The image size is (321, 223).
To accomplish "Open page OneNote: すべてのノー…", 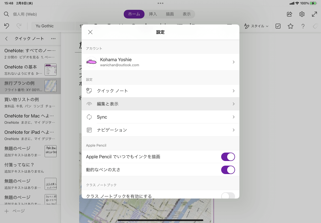I will (x=30, y=53).
